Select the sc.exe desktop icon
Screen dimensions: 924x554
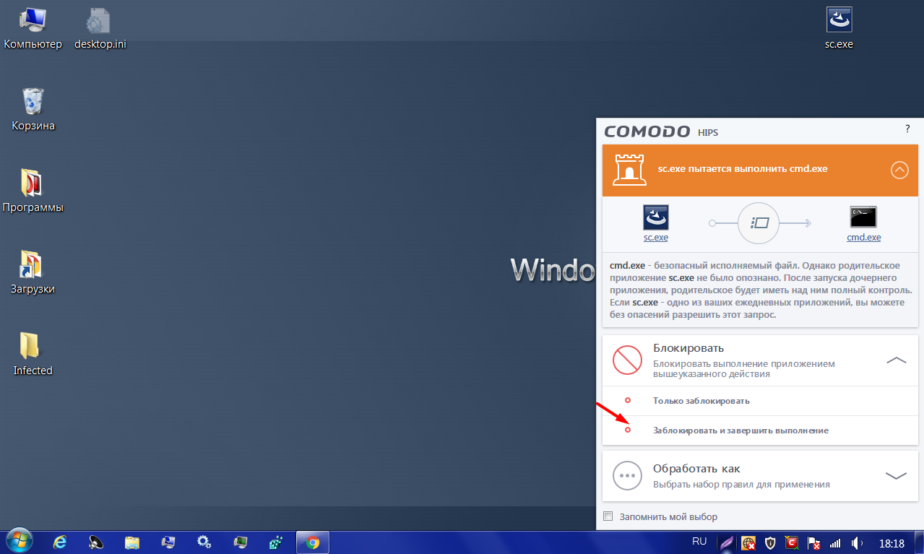coord(839,20)
